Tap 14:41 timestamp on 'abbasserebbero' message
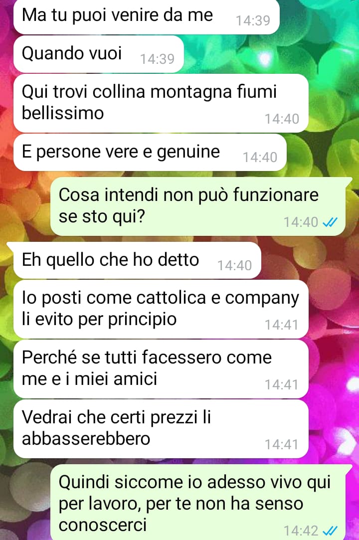359x540 pixels. (282, 445)
